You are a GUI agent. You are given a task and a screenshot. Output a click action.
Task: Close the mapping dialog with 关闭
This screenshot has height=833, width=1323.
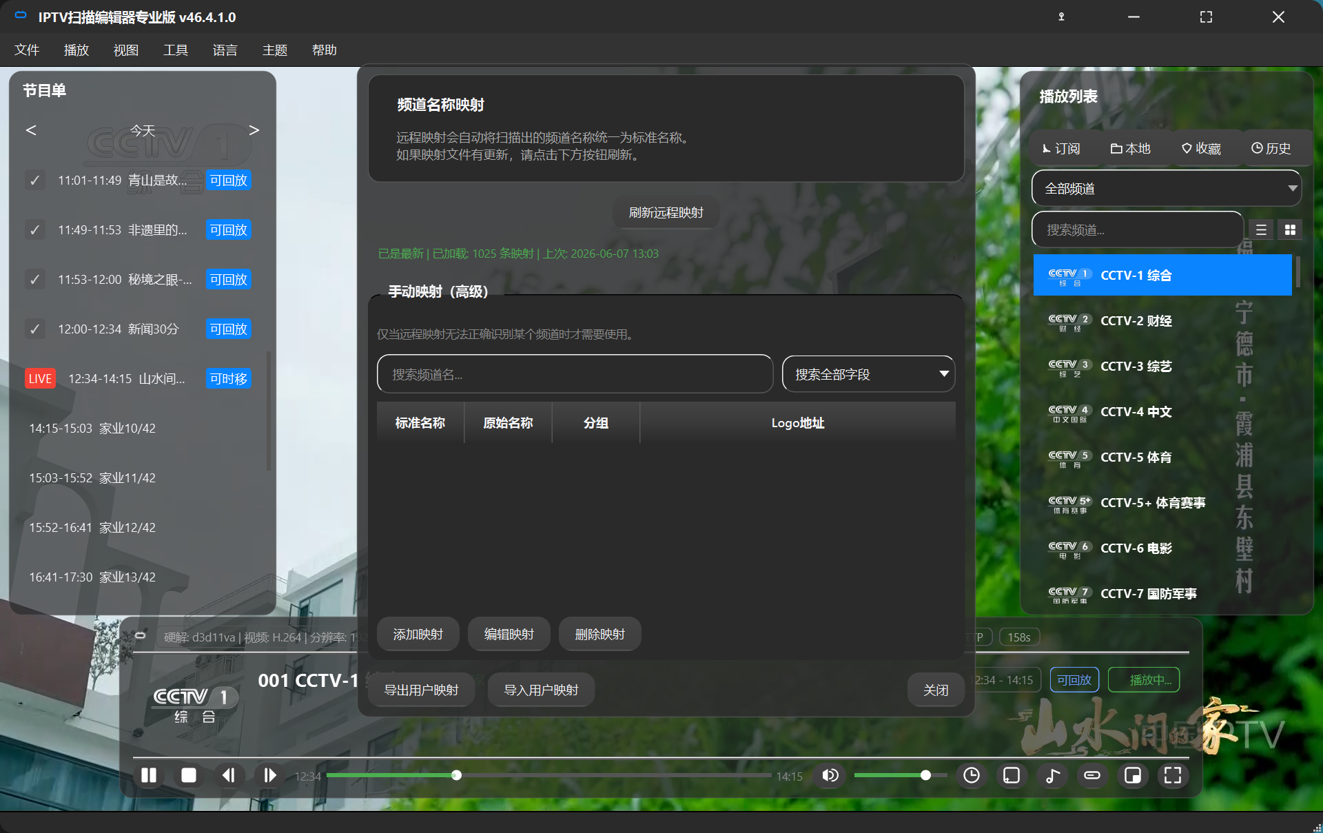click(x=935, y=690)
